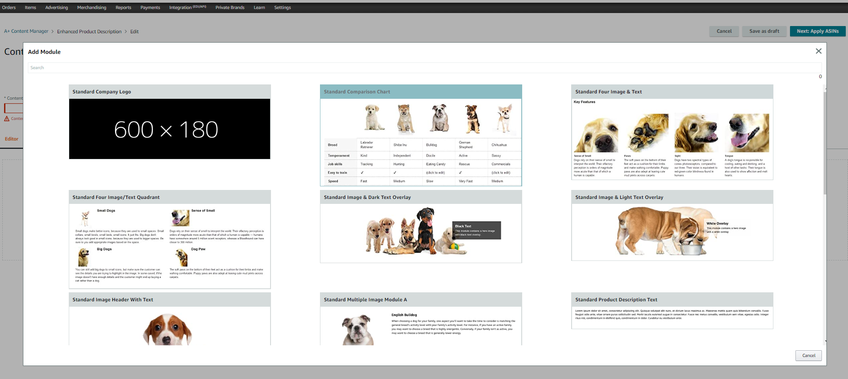The image size is (848, 379).
Task: Click the Very Fast speed cell
Action: click(466, 181)
